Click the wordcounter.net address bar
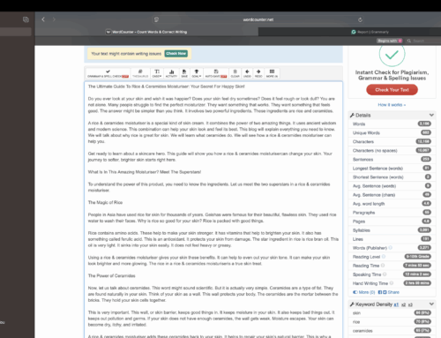Image resolution: width=441 pixels, height=338 pixels. 258,19
